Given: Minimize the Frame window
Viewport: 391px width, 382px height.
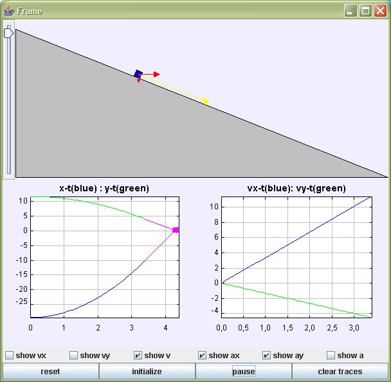Looking at the screenshot, I should (350, 11).
